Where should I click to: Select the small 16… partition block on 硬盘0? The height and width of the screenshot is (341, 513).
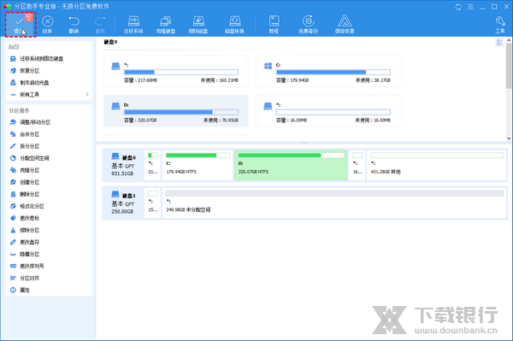click(357, 165)
